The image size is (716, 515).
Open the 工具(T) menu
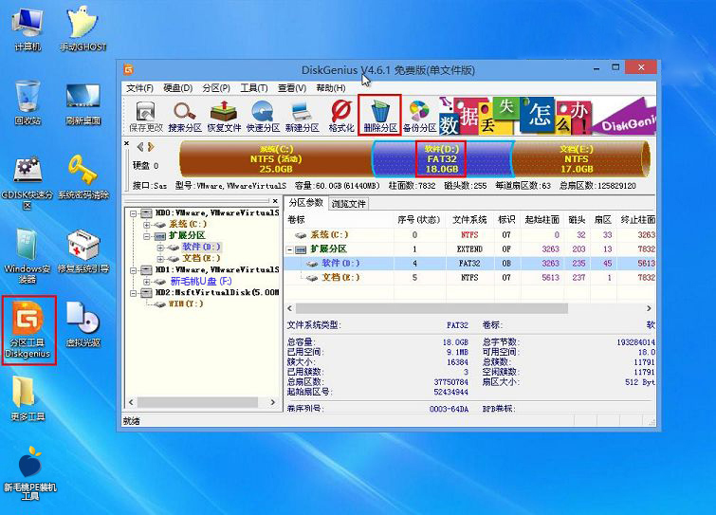[x=254, y=88]
